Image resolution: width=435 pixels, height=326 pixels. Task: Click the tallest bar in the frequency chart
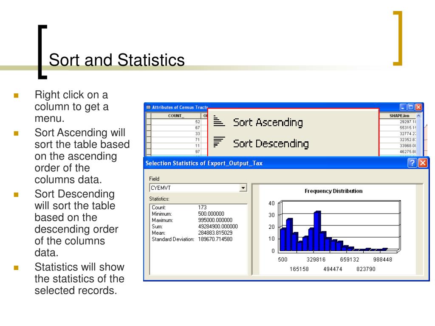pos(317,231)
